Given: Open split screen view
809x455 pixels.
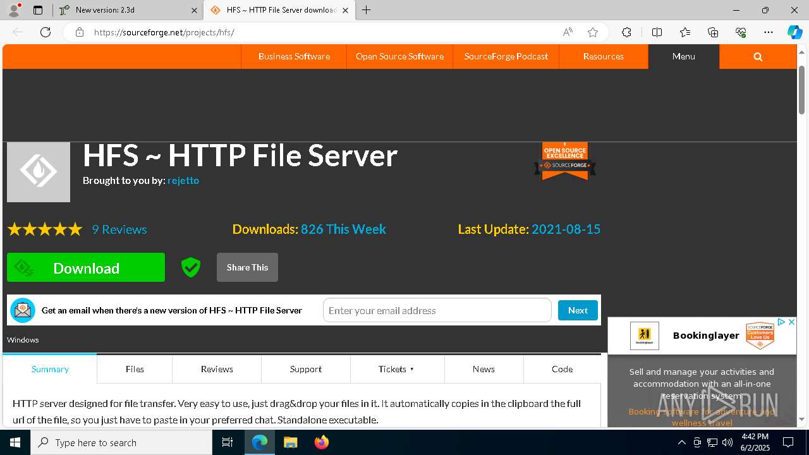Looking at the screenshot, I should [x=657, y=32].
